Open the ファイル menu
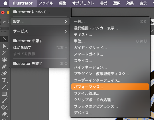 click(46, 3)
